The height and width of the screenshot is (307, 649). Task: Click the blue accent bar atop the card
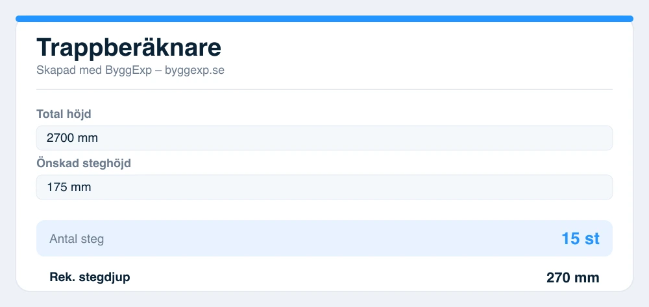coord(324,19)
